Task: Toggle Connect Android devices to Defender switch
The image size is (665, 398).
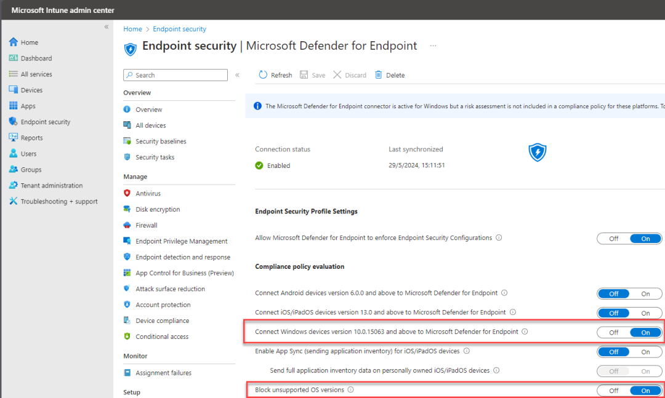Action: point(629,293)
